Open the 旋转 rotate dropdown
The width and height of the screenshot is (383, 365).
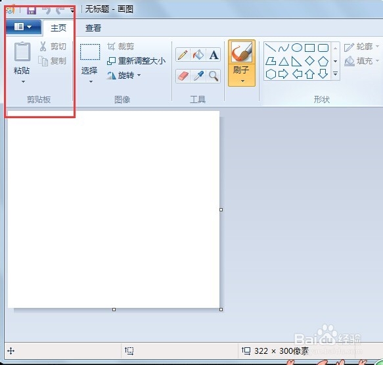click(x=124, y=75)
